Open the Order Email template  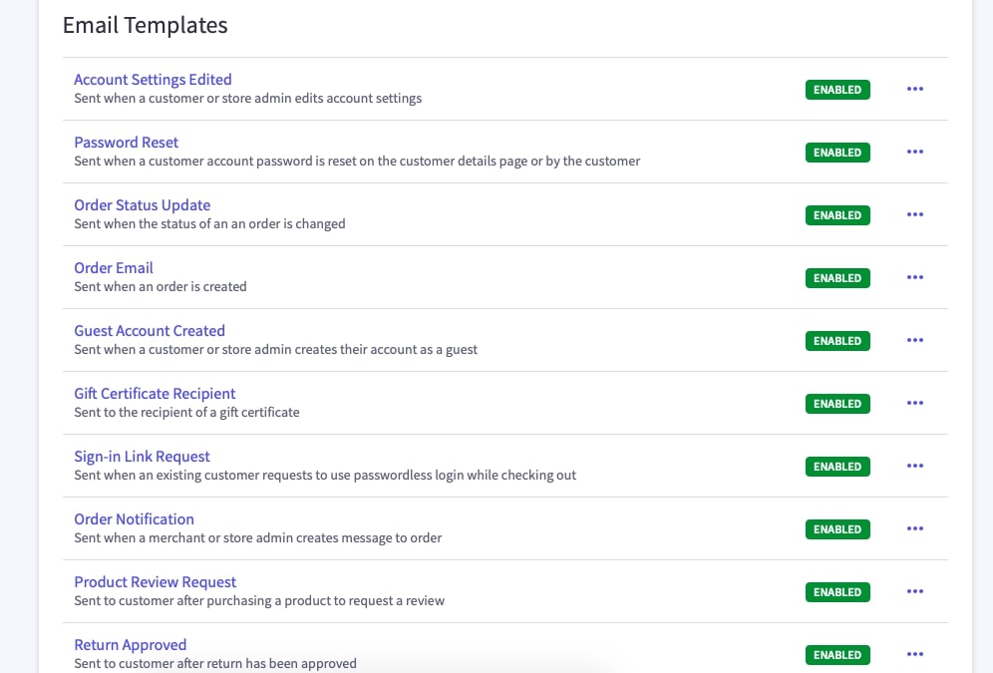tap(114, 268)
